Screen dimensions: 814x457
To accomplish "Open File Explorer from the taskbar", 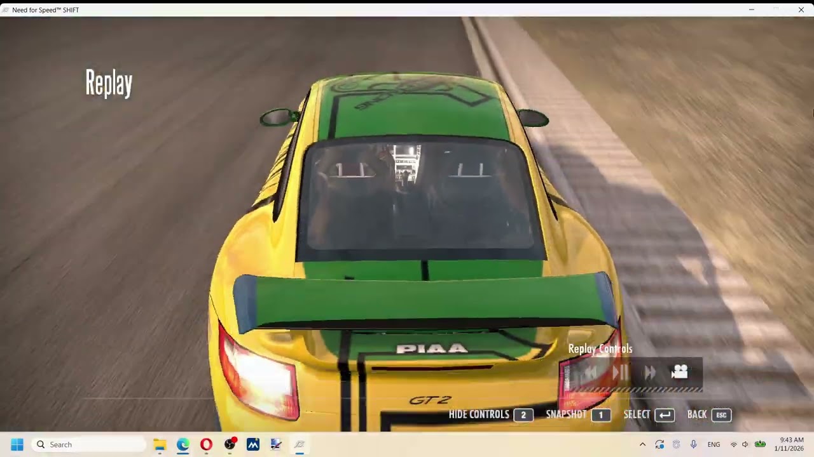I will point(160,444).
